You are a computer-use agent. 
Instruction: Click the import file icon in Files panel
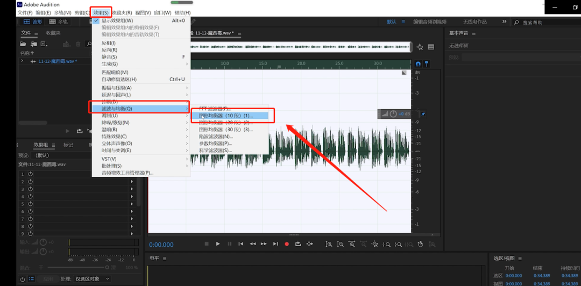click(x=34, y=44)
